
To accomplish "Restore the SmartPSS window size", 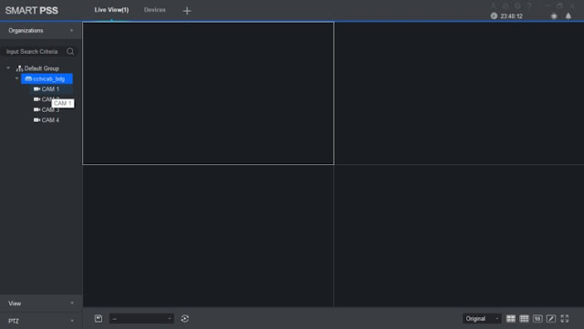I will pos(559,5).
